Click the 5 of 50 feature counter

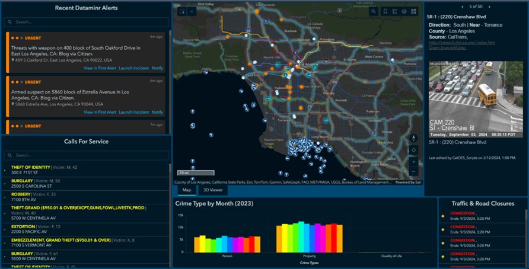(x=476, y=7)
